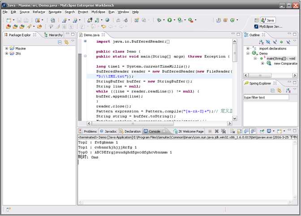Open the Window menu
Image resolution: width=301 pixels, height=216 pixels.
tap(123, 12)
